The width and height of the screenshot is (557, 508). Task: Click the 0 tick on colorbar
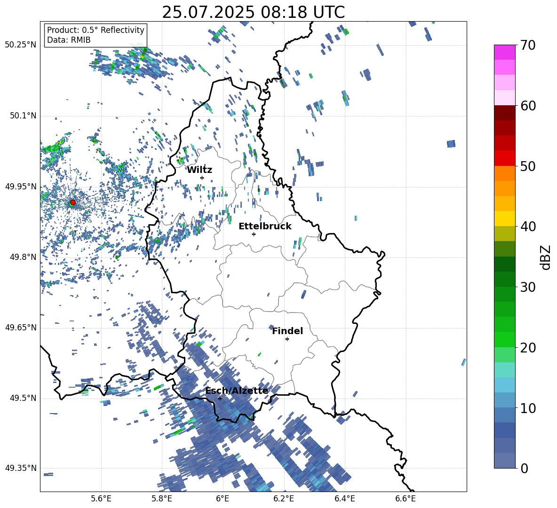(x=524, y=468)
